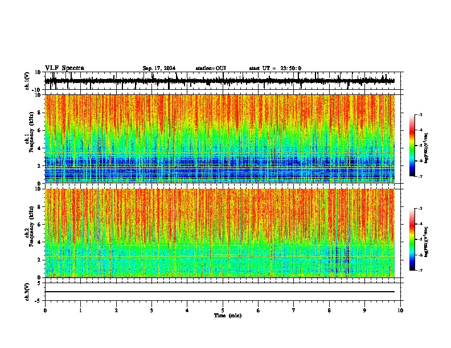Click the ch.2 color scale 'log(PSD)' label
The image size is (451, 348).
427,242
